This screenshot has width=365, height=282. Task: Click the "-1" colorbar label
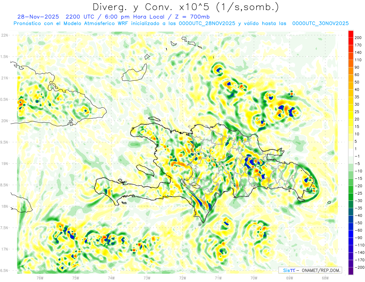[358, 156]
